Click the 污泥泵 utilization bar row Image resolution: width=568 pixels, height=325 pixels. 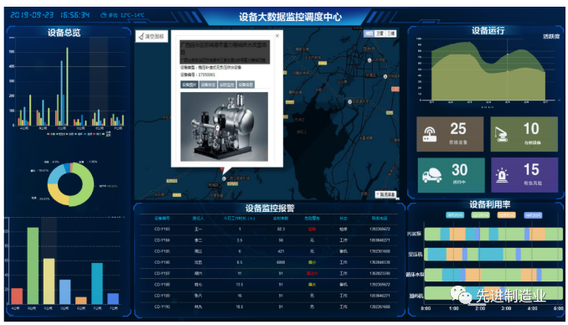click(493, 234)
